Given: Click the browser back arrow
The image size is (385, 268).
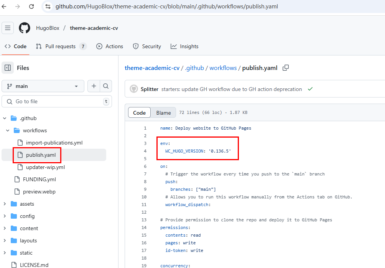Looking at the screenshot, I should tap(4, 6).
